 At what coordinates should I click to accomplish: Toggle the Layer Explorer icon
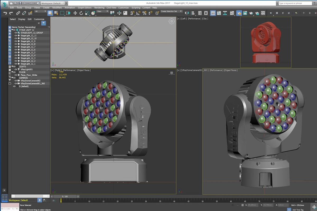[206, 13]
